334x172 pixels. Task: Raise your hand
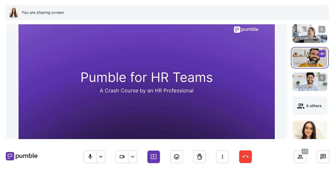[199, 157]
